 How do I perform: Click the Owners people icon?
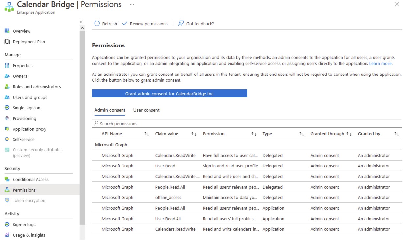pos(7,76)
